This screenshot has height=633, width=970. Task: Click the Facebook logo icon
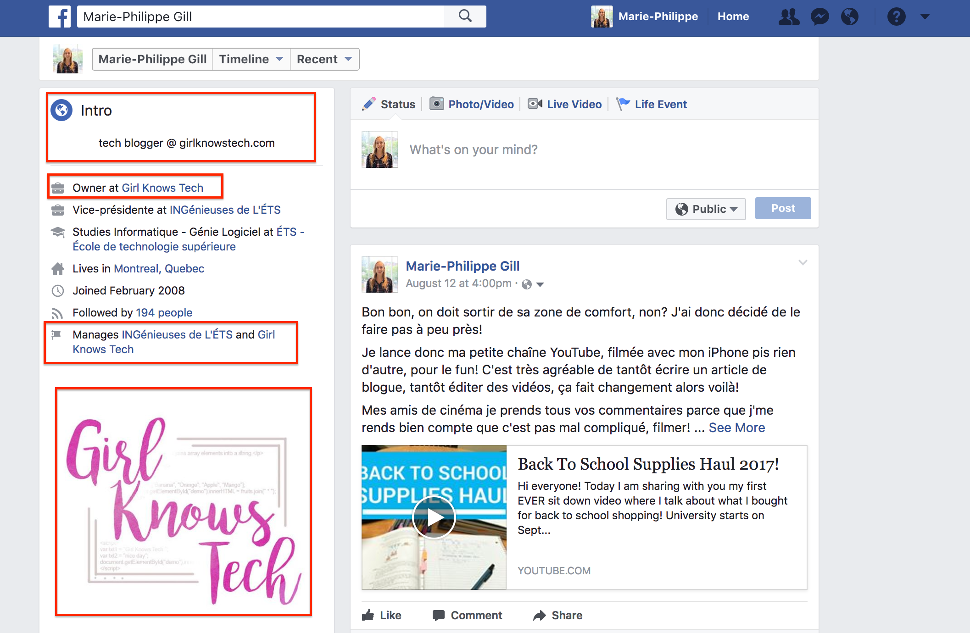click(x=60, y=17)
